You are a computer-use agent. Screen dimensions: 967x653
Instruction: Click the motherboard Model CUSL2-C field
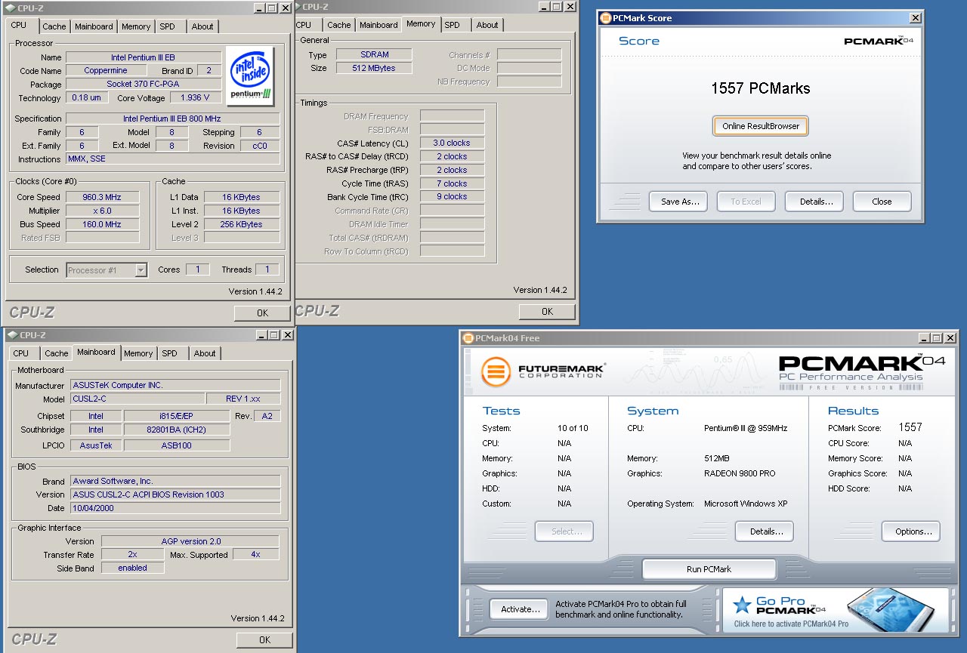[x=138, y=399]
